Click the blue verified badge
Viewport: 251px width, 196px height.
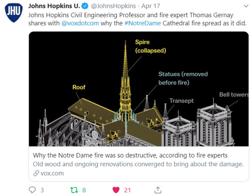(85, 6)
